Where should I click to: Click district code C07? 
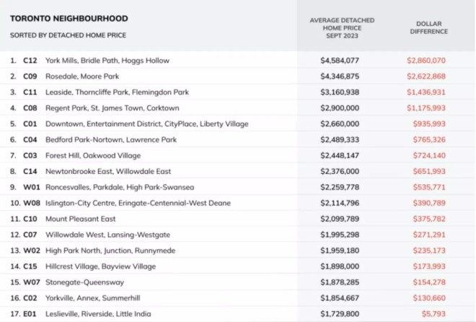point(30,235)
